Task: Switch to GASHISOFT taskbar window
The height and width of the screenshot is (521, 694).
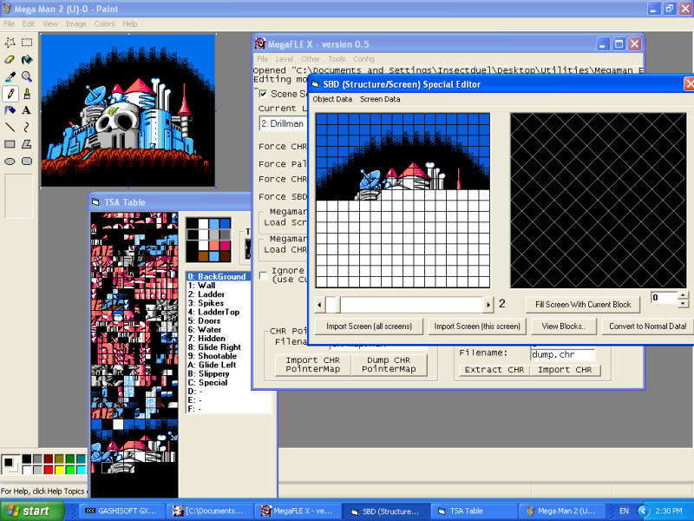Action: pos(121,511)
